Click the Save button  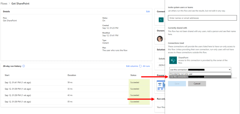click(177, 84)
